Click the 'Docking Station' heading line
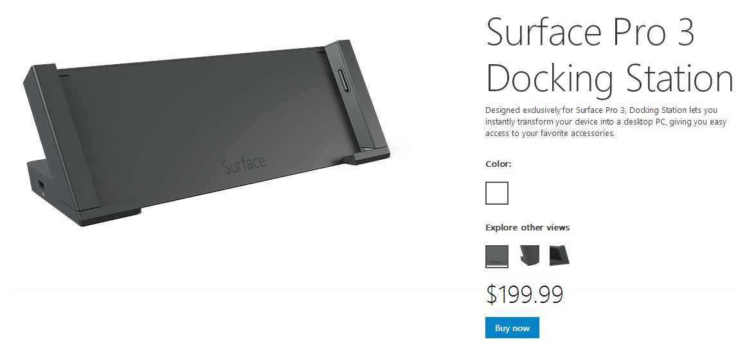 (609, 77)
